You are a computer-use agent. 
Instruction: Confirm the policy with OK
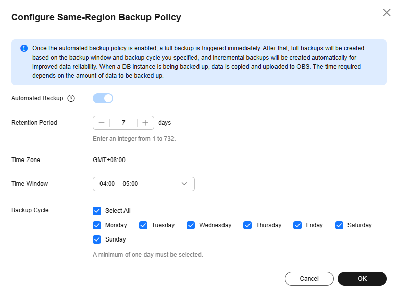pos(362,279)
